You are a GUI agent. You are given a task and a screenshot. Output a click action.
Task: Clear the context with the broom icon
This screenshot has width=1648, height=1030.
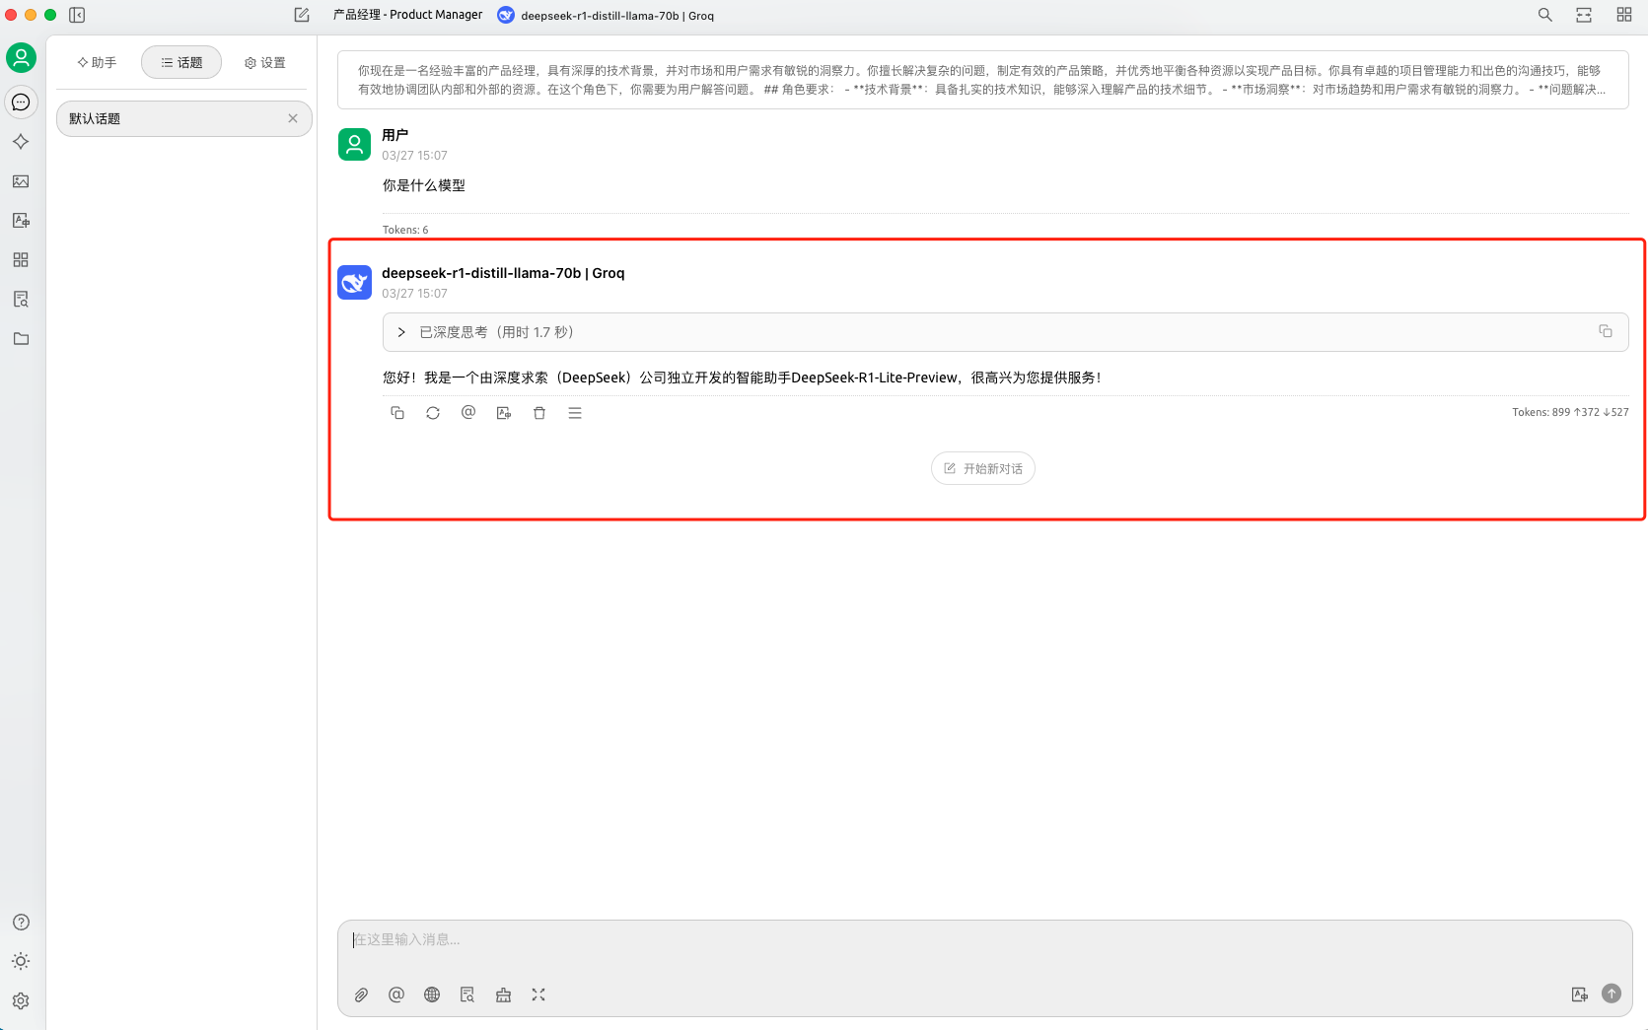tap(503, 995)
